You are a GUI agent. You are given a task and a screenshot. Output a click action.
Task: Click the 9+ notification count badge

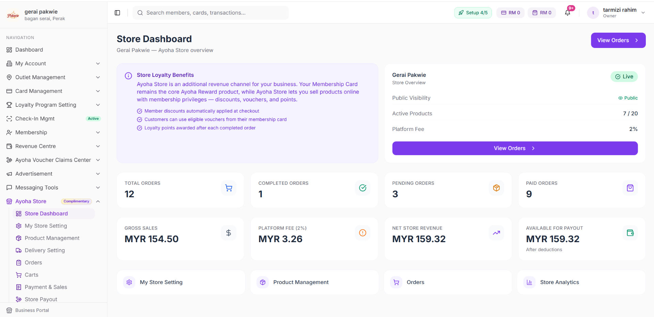(x=571, y=8)
